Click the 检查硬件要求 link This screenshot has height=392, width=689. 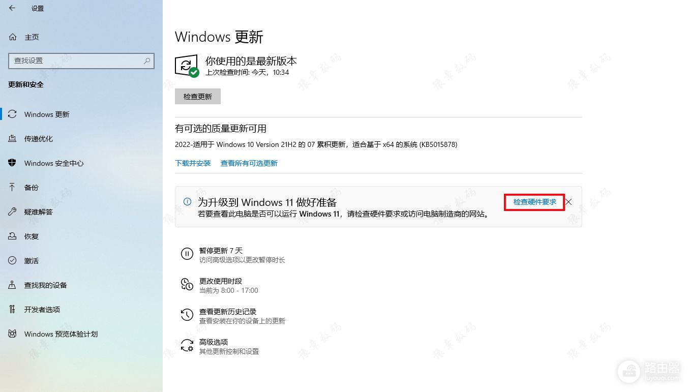tap(534, 202)
